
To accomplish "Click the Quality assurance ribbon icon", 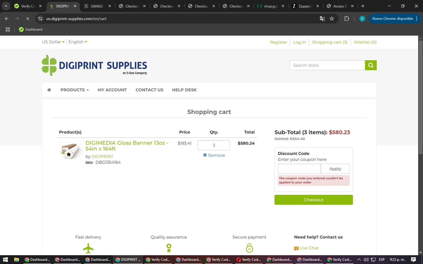I will point(169,248).
